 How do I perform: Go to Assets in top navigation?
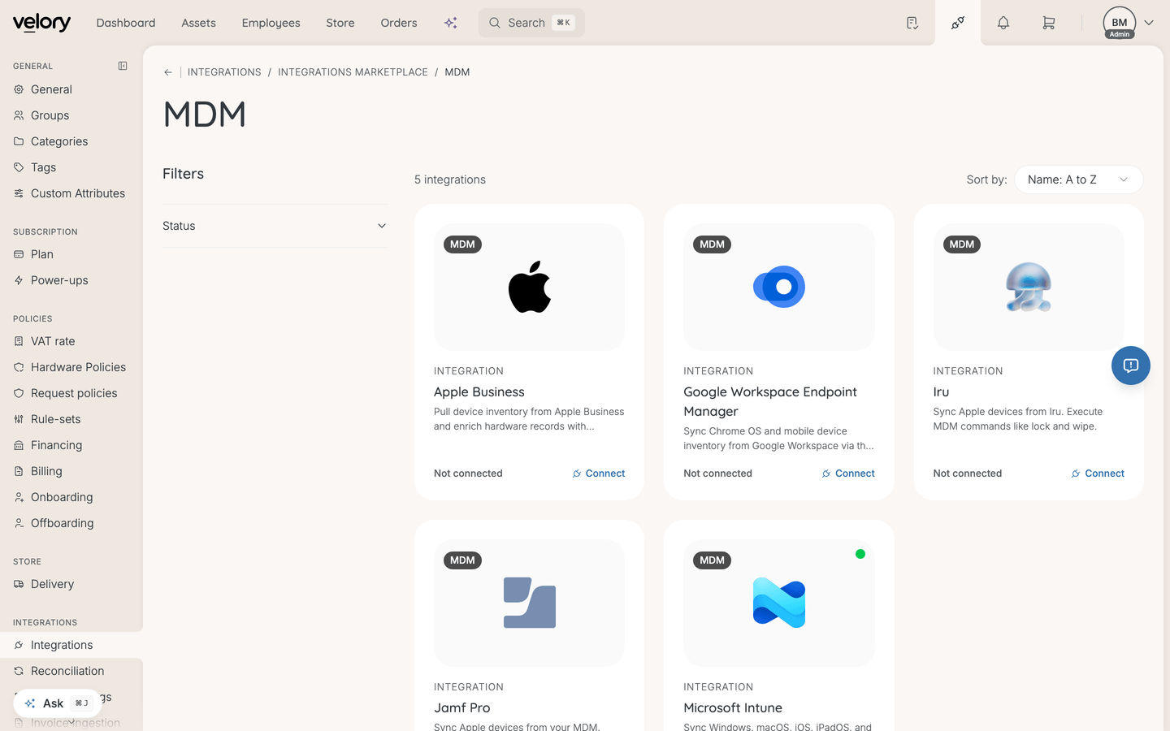pyautogui.click(x=198, y=23)
